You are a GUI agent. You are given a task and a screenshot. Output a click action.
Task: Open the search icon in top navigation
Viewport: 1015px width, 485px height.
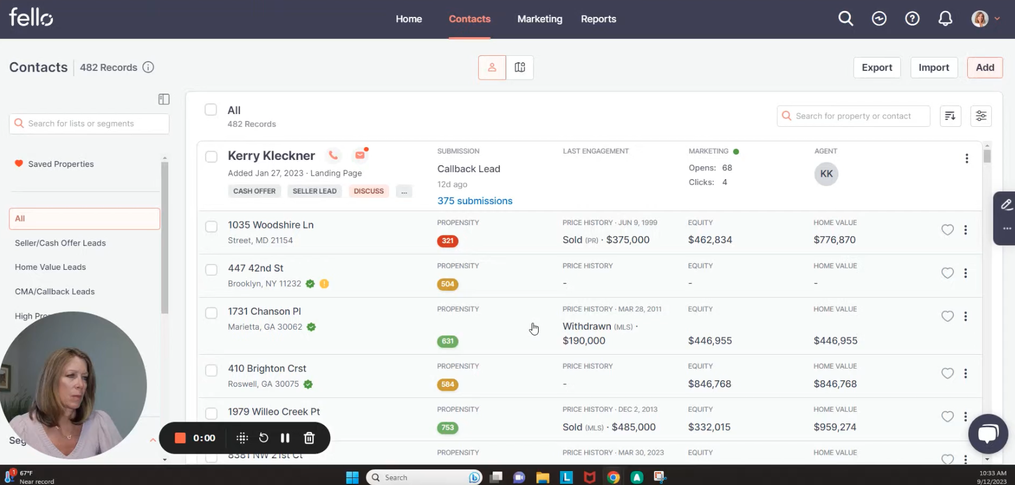[846, 19]
